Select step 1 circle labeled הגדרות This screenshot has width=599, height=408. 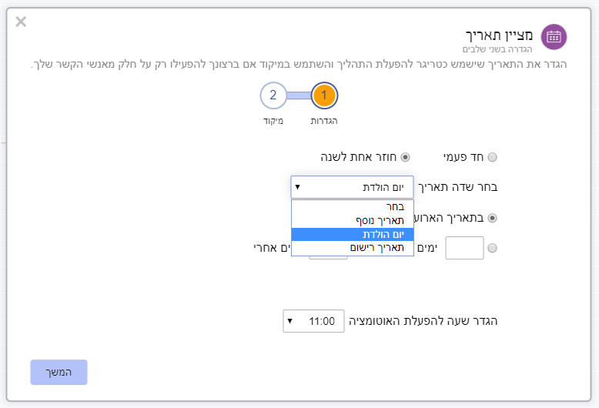[324, 95]
